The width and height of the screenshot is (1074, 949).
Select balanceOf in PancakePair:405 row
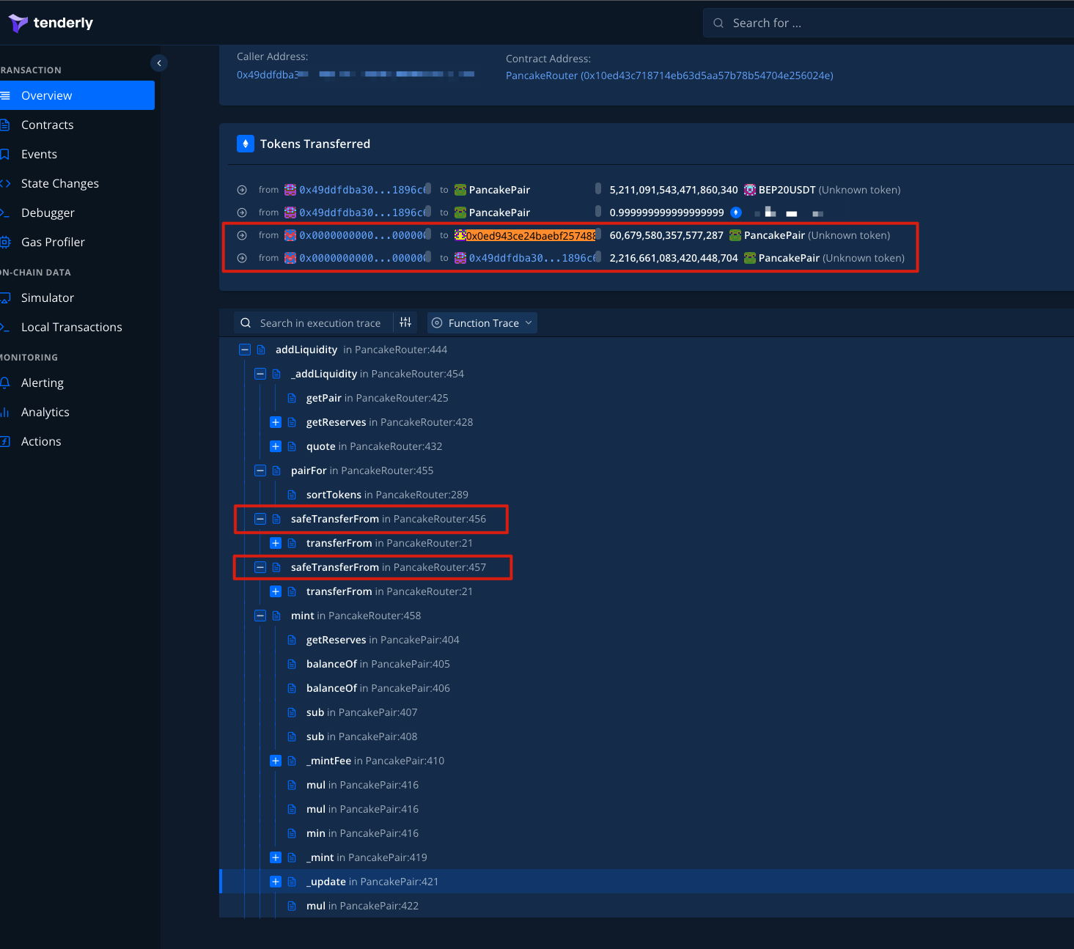coord(378,664)
